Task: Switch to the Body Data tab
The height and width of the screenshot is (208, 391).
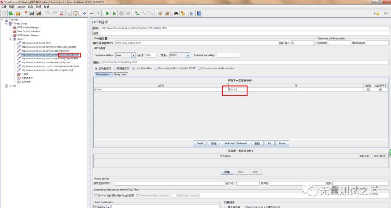Action: point(120,75)
